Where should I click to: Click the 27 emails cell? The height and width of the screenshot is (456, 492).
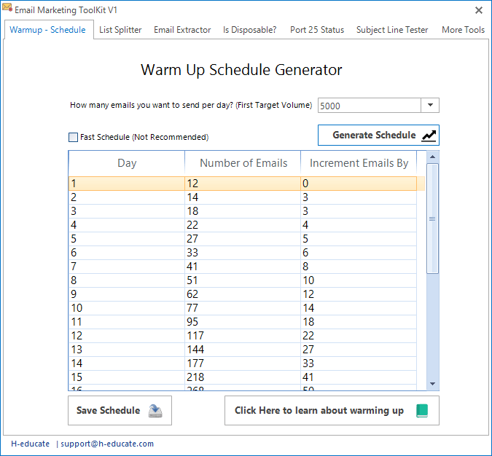243,239
